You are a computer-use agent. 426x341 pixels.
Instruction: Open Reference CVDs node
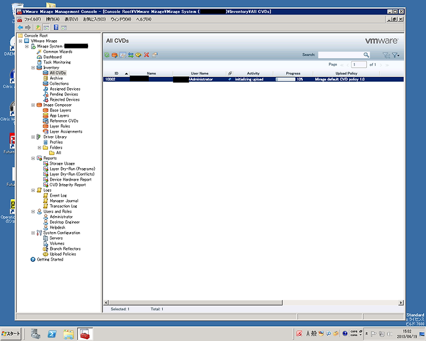pyautogui.click(x=64, y=121)
